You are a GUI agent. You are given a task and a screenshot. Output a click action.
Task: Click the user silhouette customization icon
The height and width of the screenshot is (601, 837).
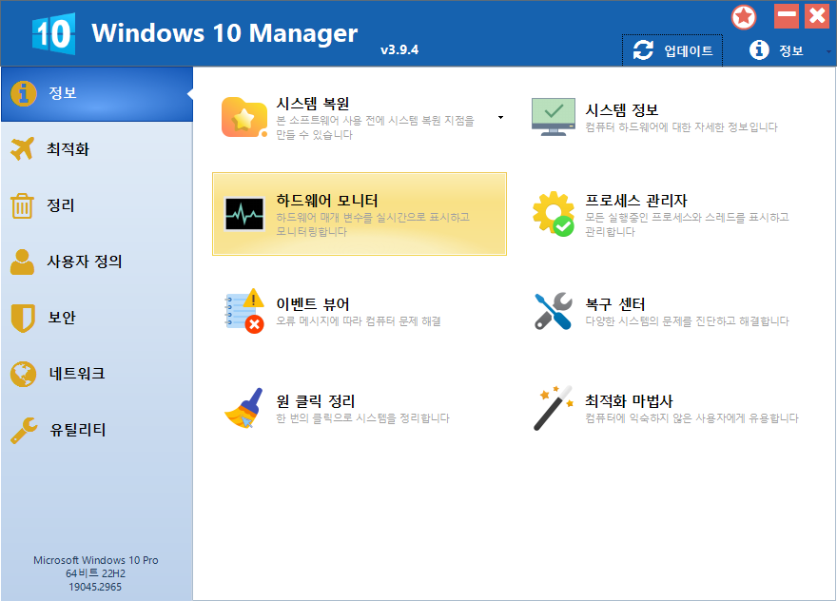coord(23,262)
